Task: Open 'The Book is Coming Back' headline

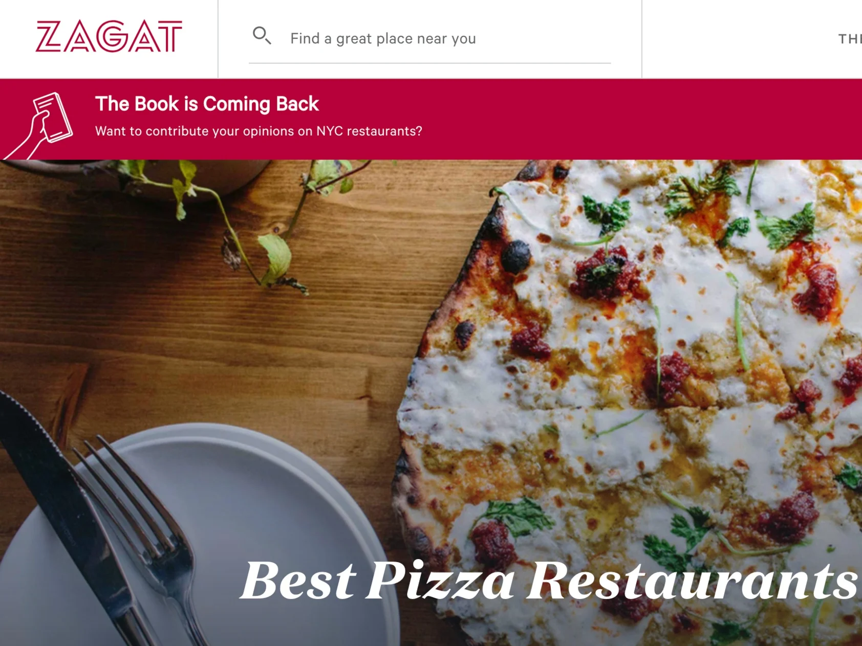Action: click(x=207, y=104)
